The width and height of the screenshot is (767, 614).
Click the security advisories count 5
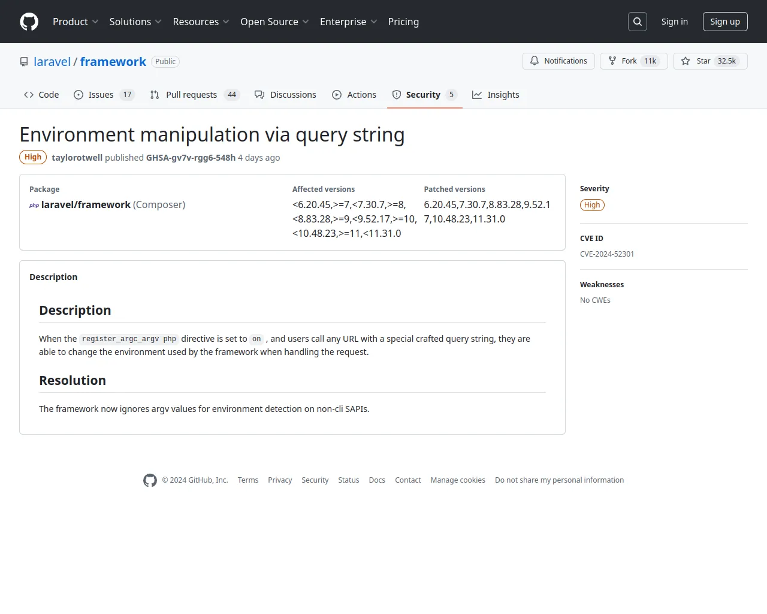451,95
